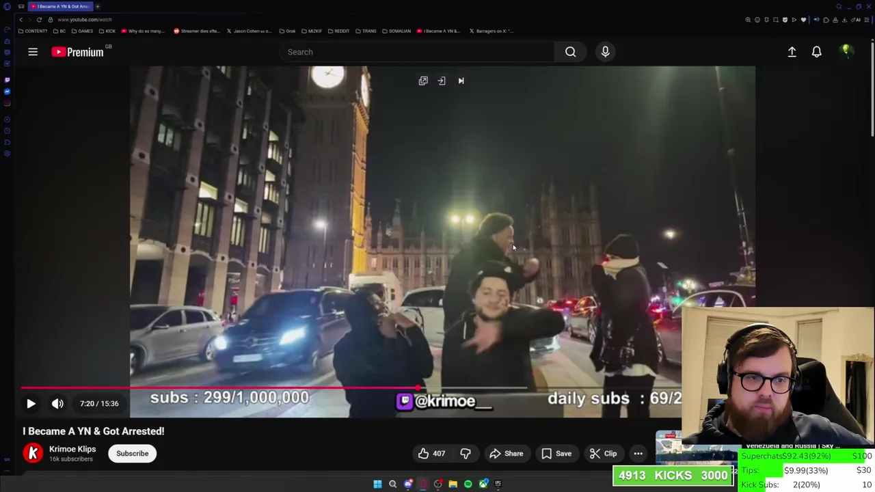Screen dimensions: 875x492
Task: Click the video title 'I Became A YN & Got Arrested!'
Action: pos(94,431)
